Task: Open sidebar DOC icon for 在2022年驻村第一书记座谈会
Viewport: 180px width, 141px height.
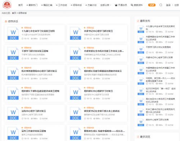Action: tap(141, 91)
